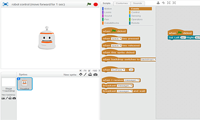Select the shrink sprite tool
Image resolution: width=200 pixels, height=120 pixels.
click(174, 3)
